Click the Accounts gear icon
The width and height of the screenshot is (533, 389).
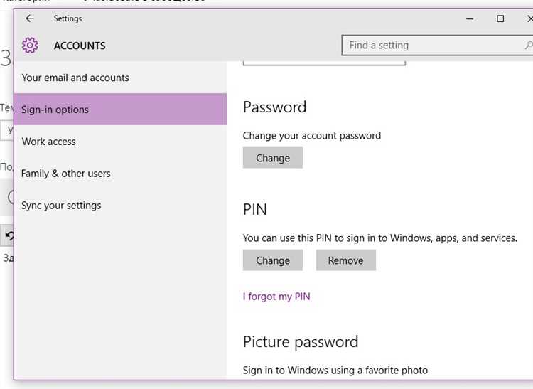30,46
